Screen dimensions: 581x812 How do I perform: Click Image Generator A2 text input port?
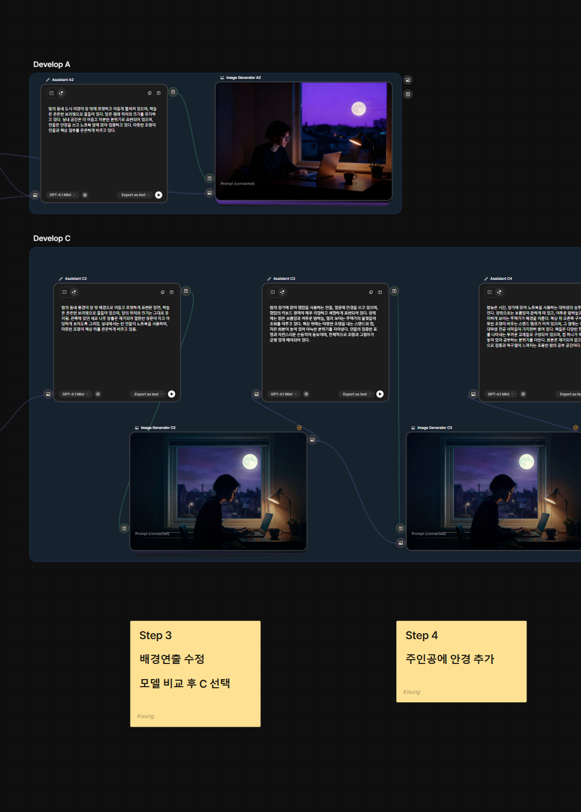click(x=210, y=178)
